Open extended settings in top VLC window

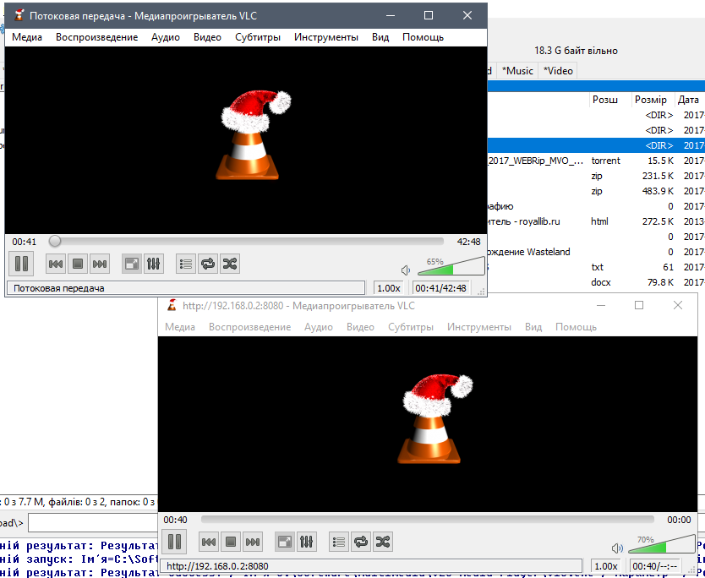click(x=154, y=264)
